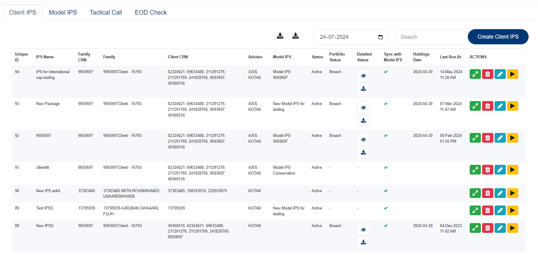The width and height of the screenshot is (538, 255).
Task: Click the IPS Name column header
Action: tap(45, 57)
